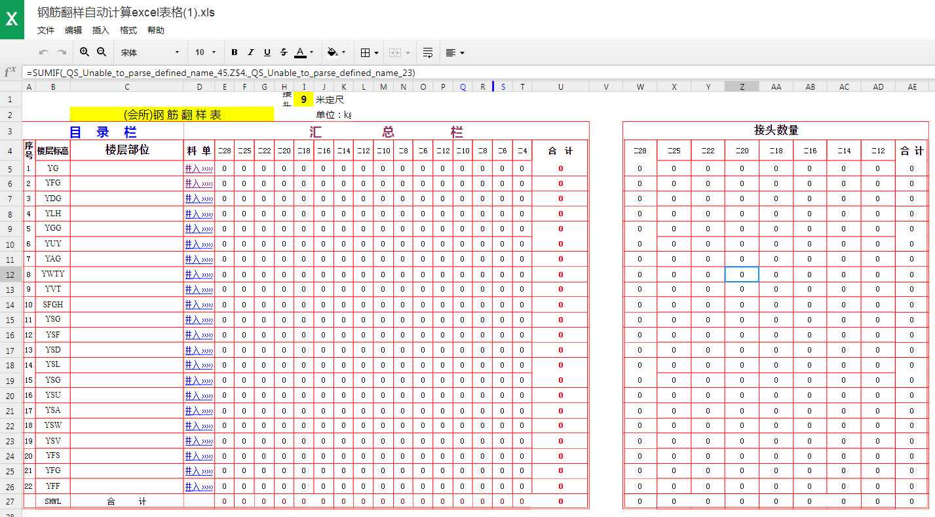Screen dimensions: 935x517
Task: Click the YAG floor label cell
Action: 53,259
